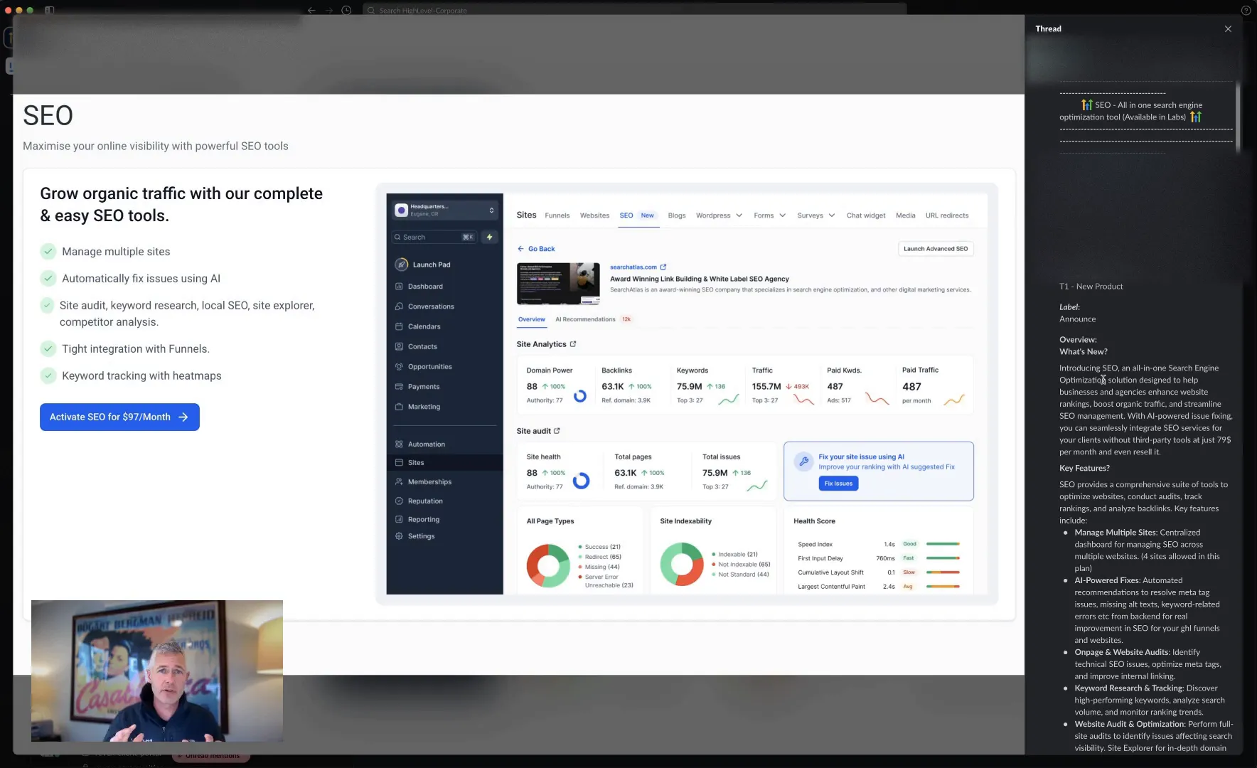This screenshot has height=768, width=1257.
Task: Click the Contacts sidebar icon
Action: coord(400,346)
